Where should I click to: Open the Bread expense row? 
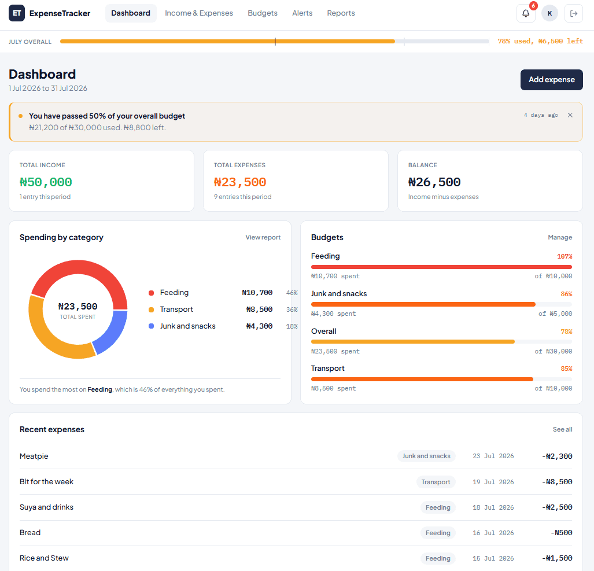click(x=296, y=533)
